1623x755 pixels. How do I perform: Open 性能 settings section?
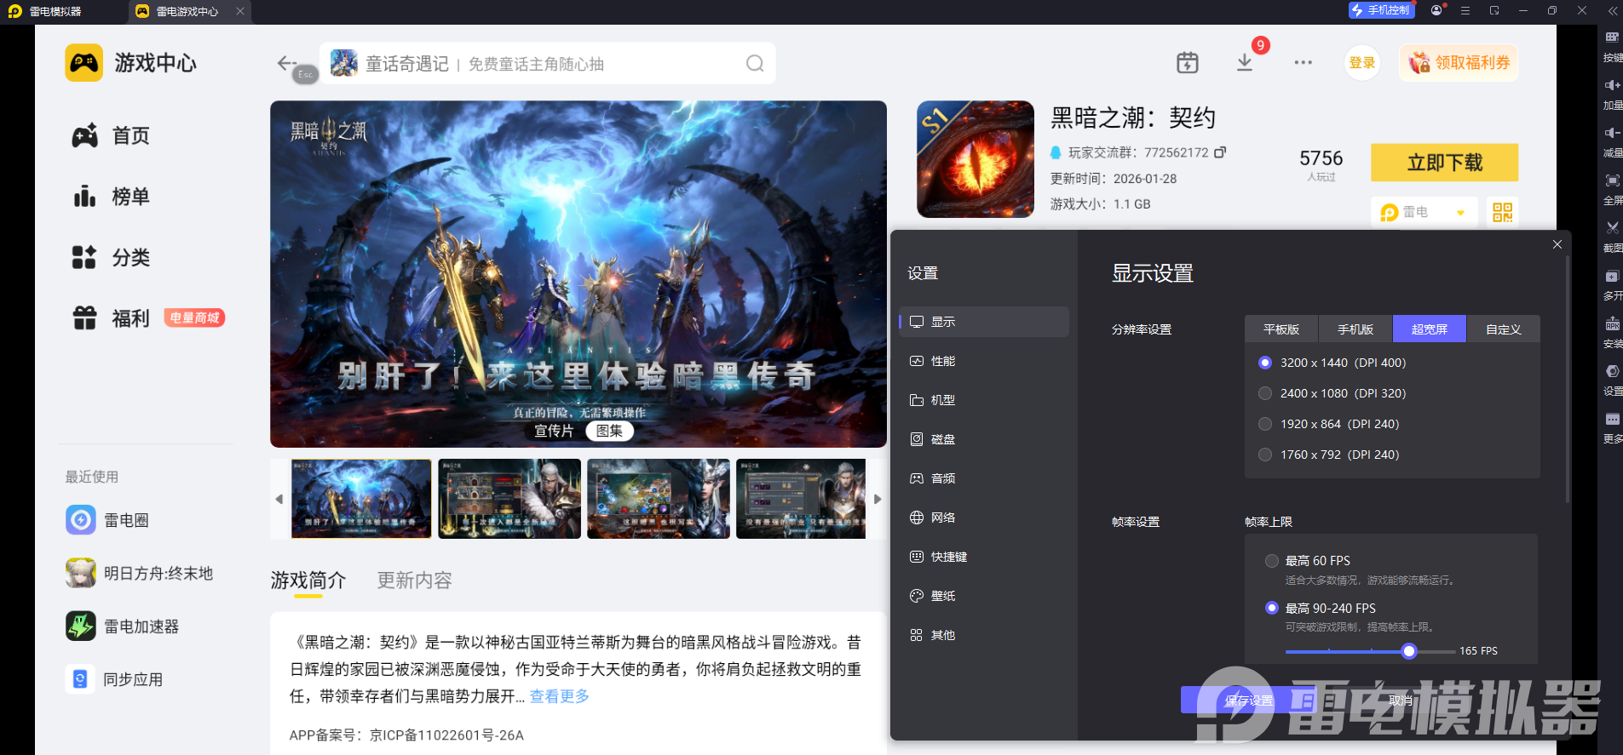(x=942, y=361)
